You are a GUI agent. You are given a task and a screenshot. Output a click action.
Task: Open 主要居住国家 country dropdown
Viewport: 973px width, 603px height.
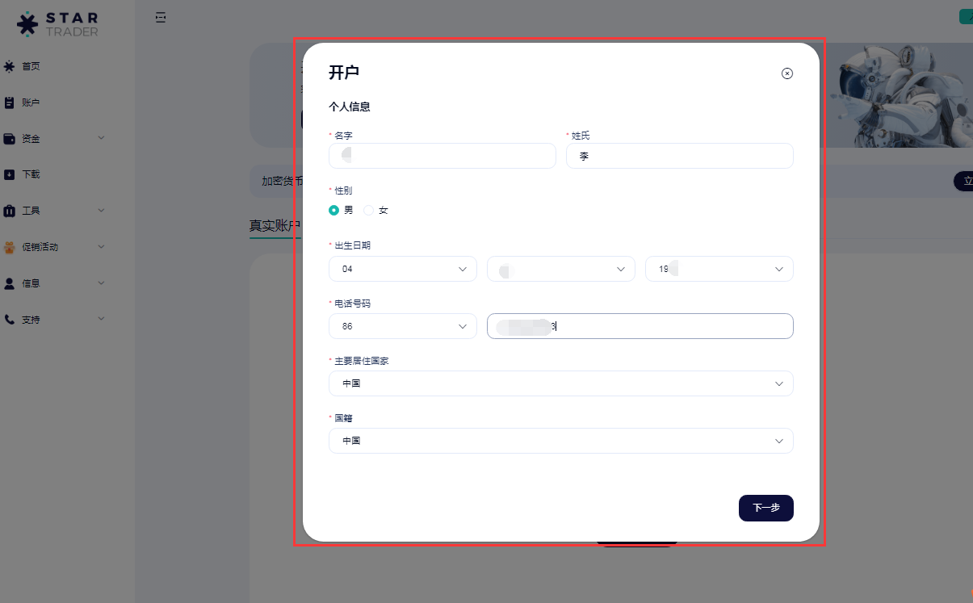561,383
